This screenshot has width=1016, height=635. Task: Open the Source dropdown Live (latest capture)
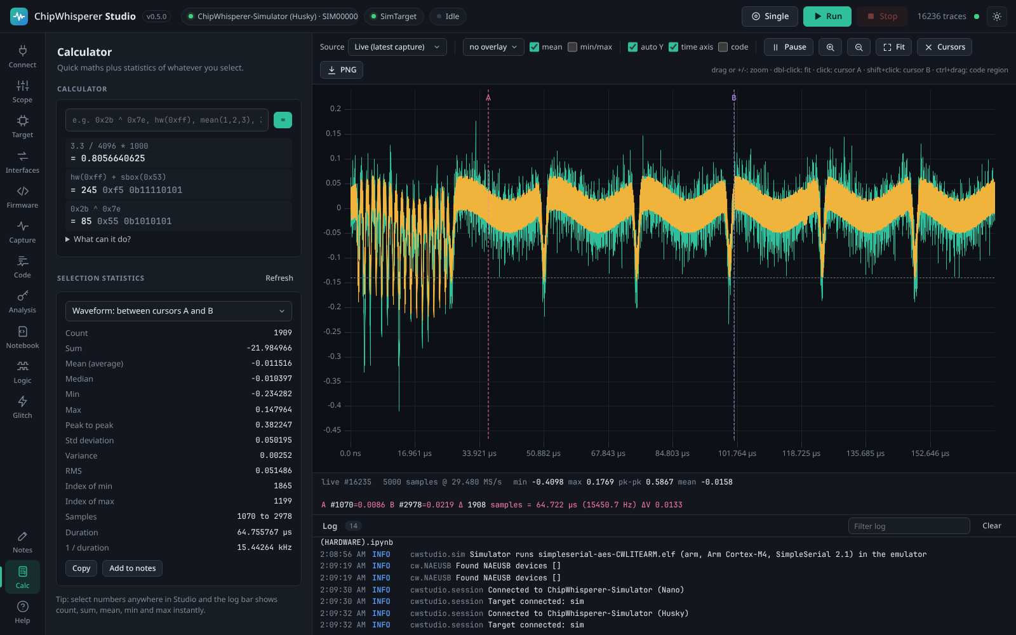[x=398, y=47]
